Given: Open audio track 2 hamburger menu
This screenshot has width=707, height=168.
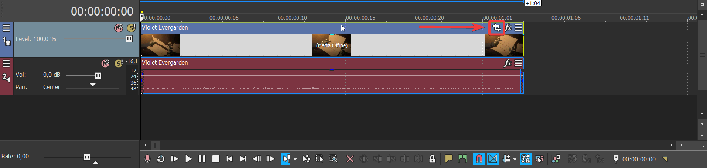Looking at the screenshot, I should pos(6,64).
